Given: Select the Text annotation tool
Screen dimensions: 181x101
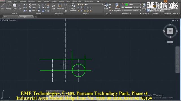Looking at the screenshot, I should point(53,6).
